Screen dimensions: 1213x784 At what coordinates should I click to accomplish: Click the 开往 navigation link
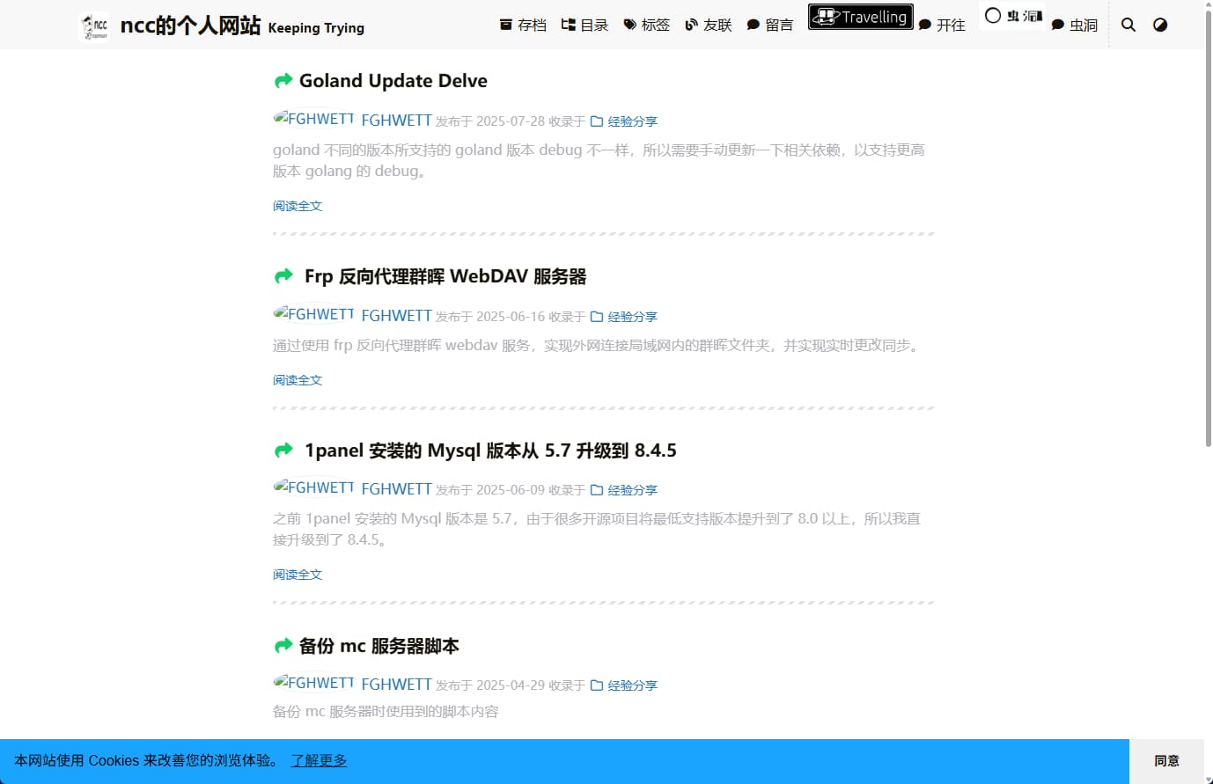point(943,25)
